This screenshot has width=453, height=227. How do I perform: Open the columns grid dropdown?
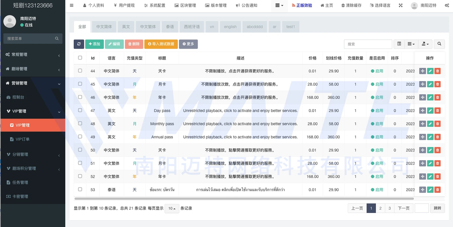[x=410, y=44]
